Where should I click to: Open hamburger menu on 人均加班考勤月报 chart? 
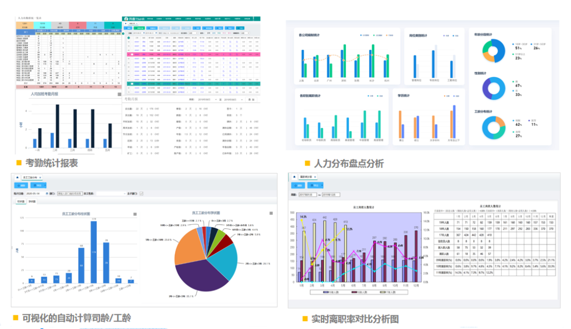[x=119, y=94]
